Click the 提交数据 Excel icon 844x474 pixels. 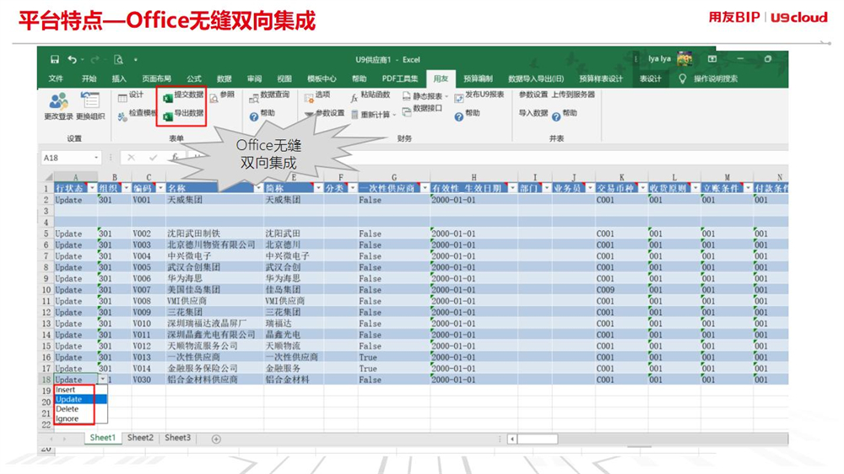[x=168, y=98]
